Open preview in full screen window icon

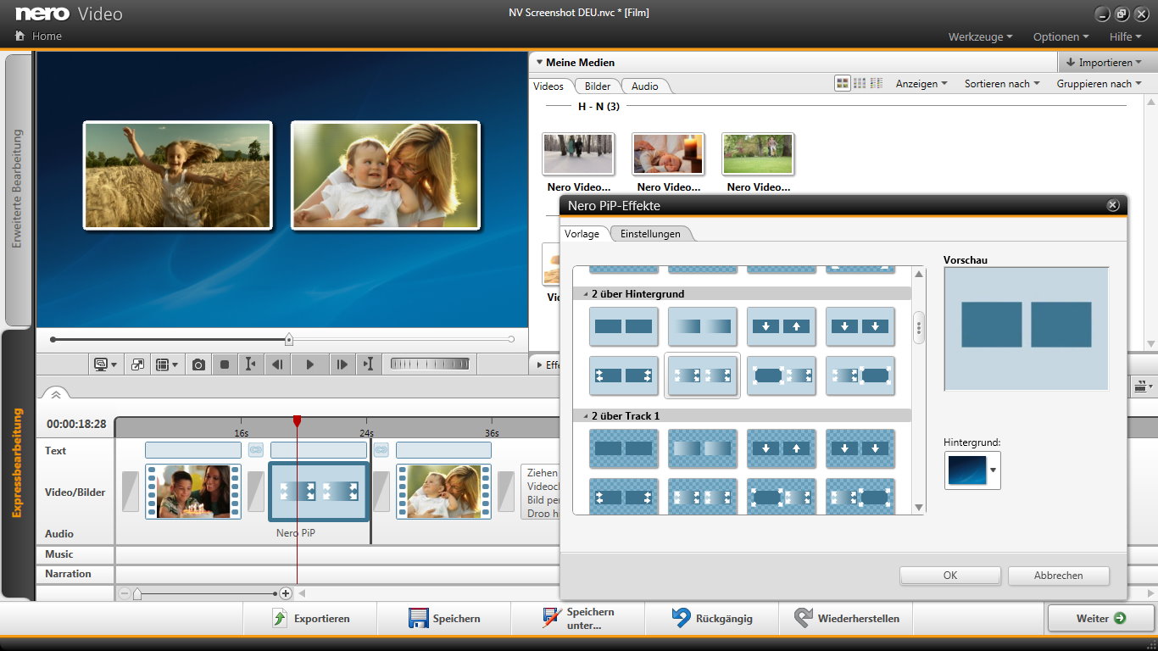(137, 364)
